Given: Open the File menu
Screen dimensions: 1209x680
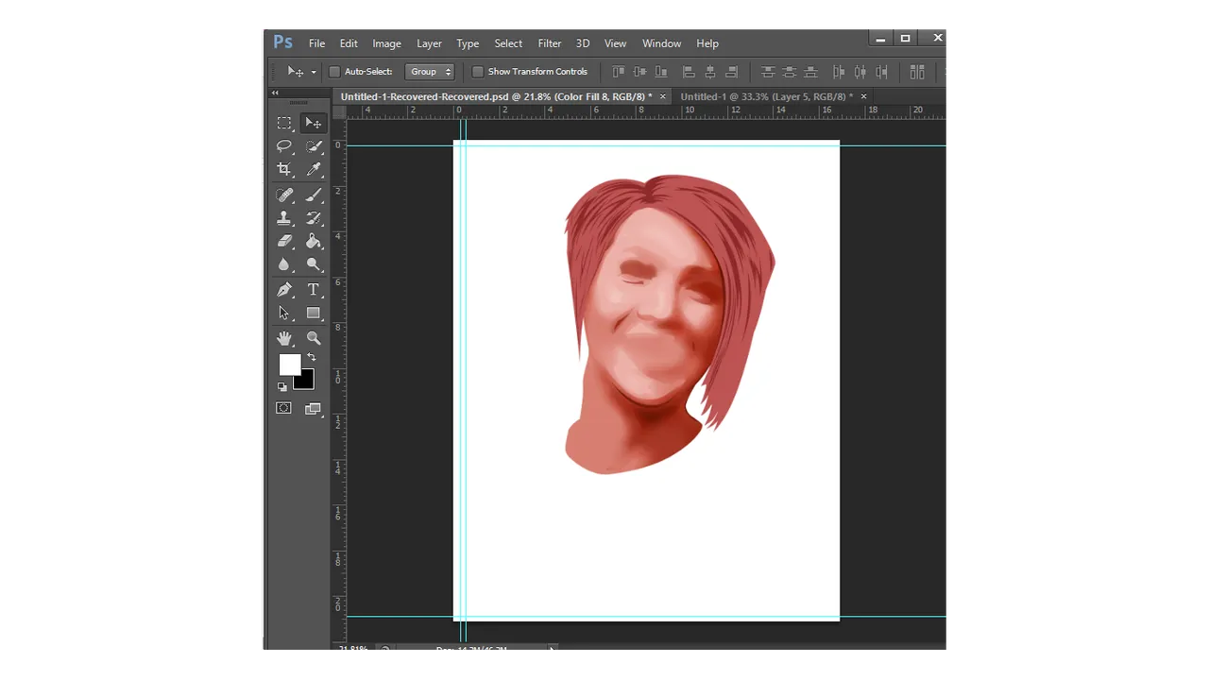Looking at the screenshot, I should click(x=317, y=43).
